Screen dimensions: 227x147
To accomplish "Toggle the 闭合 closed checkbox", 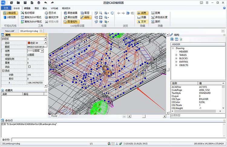I will point(29,67).
